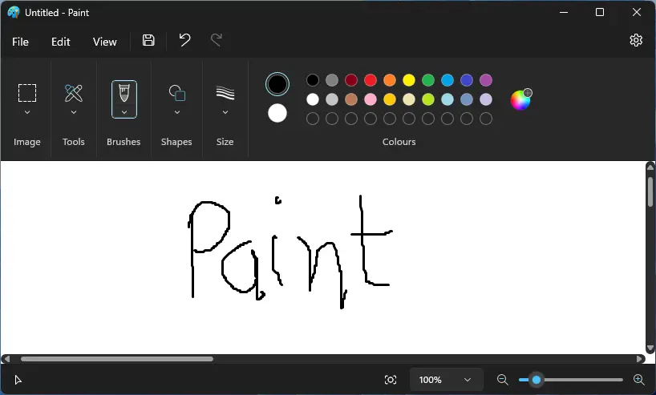Pick the purple palette colour

tap(486, 80)
